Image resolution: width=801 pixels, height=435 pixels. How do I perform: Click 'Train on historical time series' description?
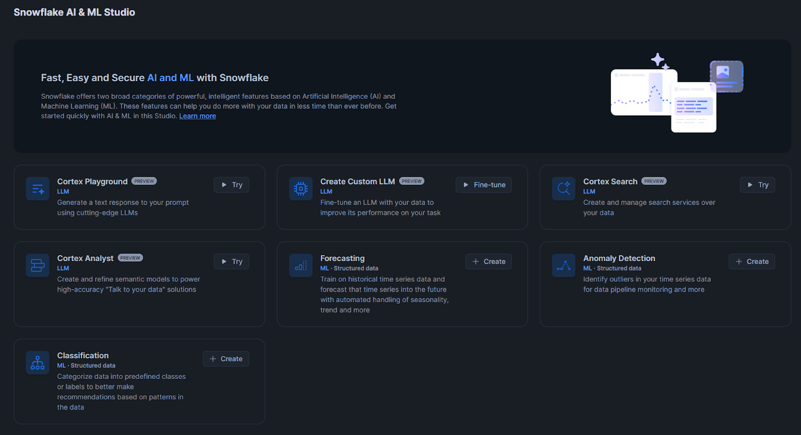point(384,295)
